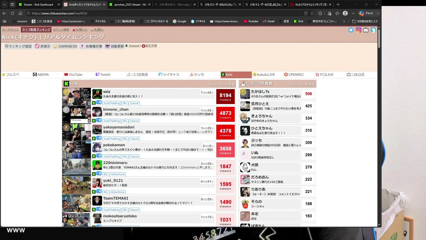This screenshot has height=240, width=426.
Task: Click the だろめおん avatar in Niconico list
Action: (x=245, y=179)
